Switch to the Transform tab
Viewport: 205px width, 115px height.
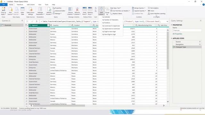coord(20,4)
